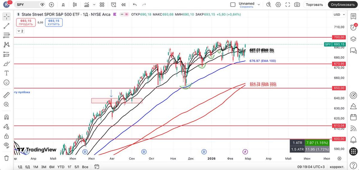
Task: Open the object tree layers panel
Action: click(353, 39)
